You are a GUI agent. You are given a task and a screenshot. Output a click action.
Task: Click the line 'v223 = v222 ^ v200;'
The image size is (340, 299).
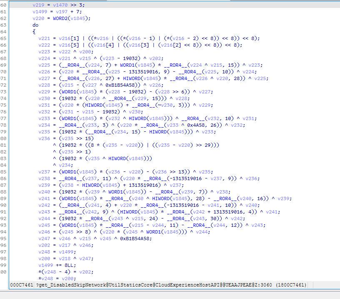pyautogui.click(x=66, y=52)
